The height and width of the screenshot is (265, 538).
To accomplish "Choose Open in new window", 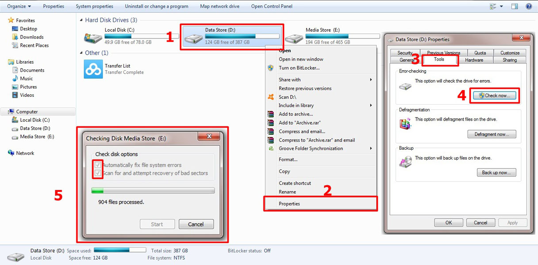I will 301,59.
